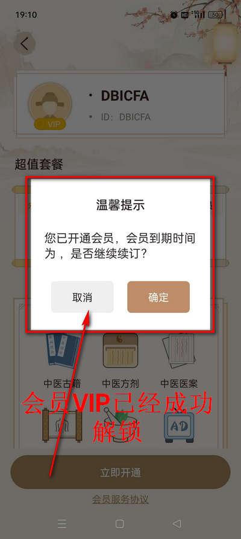Image resolution: width=241 pixels, height=539 pixels.
Task: Open the 中医古籍 book icon
Action: click(63, 351)
